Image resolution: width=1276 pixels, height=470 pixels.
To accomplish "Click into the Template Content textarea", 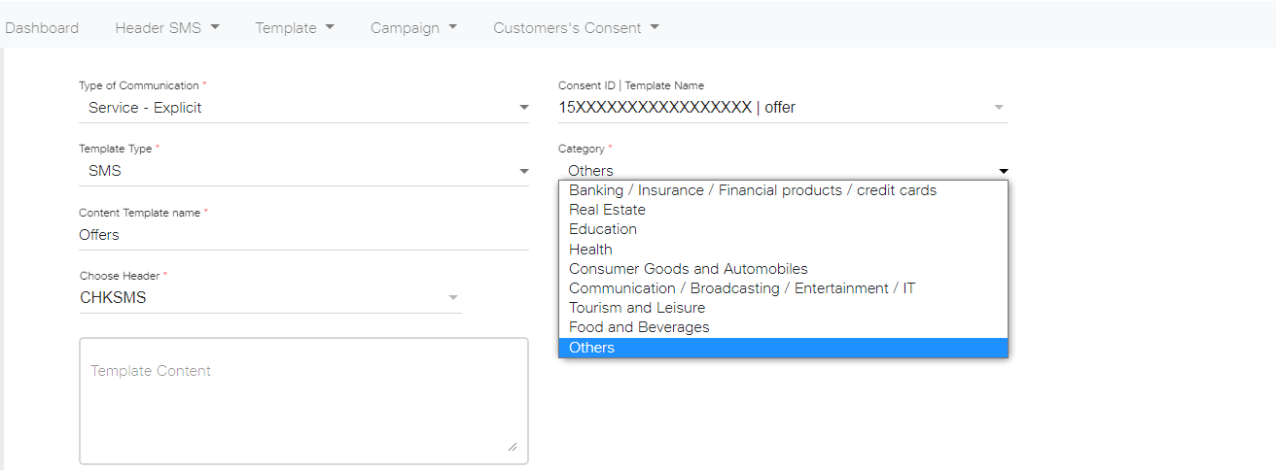I will [303, 400].
